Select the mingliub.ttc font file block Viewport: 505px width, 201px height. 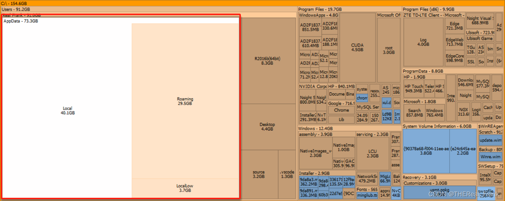click(367, 196)
